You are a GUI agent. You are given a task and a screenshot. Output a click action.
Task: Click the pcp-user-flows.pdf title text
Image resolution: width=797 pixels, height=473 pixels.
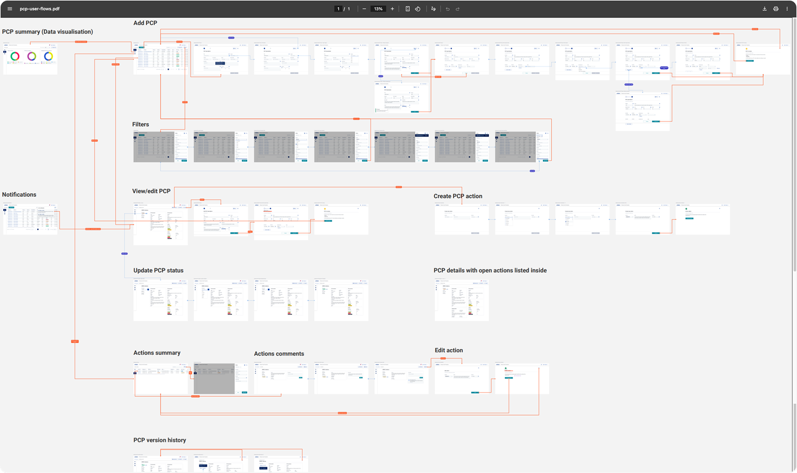pos(40,9)
